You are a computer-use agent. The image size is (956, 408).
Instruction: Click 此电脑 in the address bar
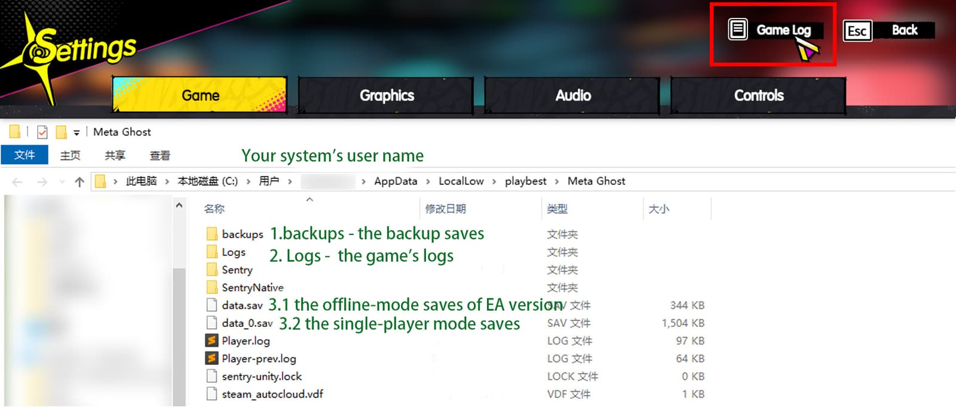click(x=141, y=181)
